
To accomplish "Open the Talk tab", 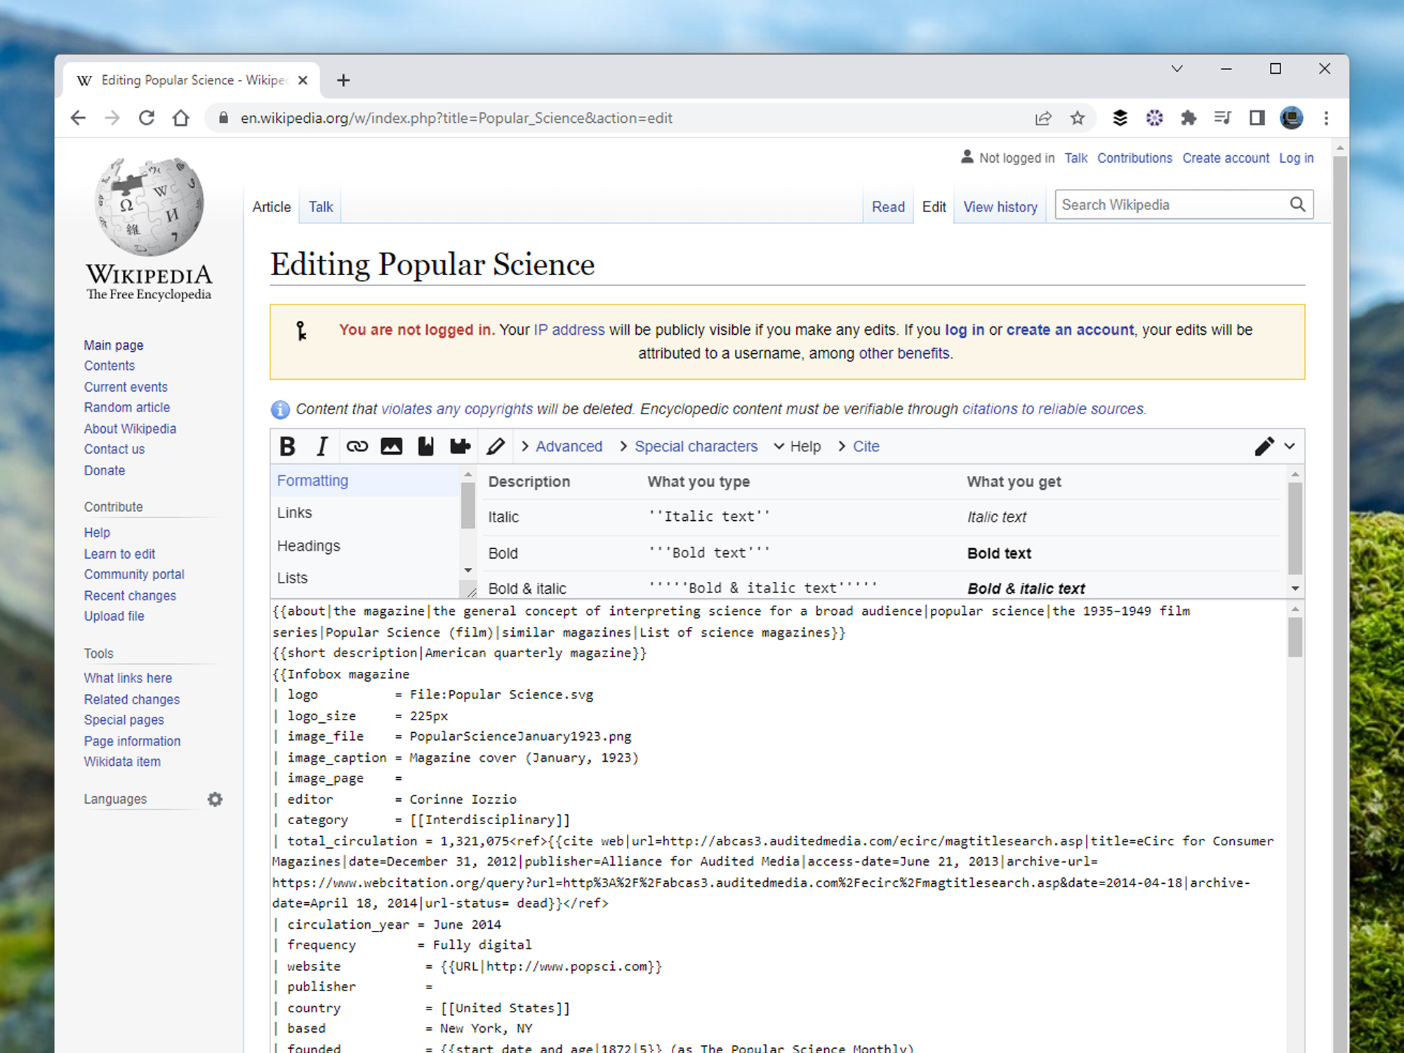I will [320, 206].
